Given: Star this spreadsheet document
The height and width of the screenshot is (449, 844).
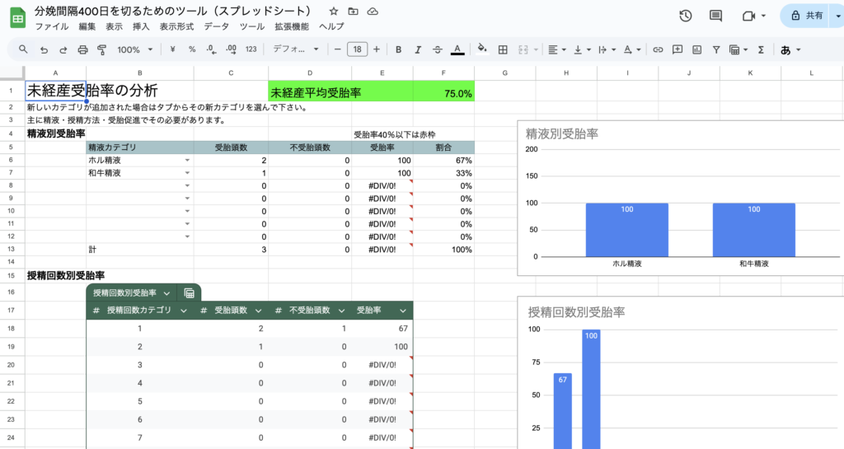Looking at the screenshot, I should (x=333, y=12).
